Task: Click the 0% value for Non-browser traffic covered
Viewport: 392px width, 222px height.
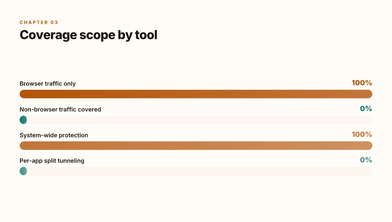Action: [x=366, y=109]
